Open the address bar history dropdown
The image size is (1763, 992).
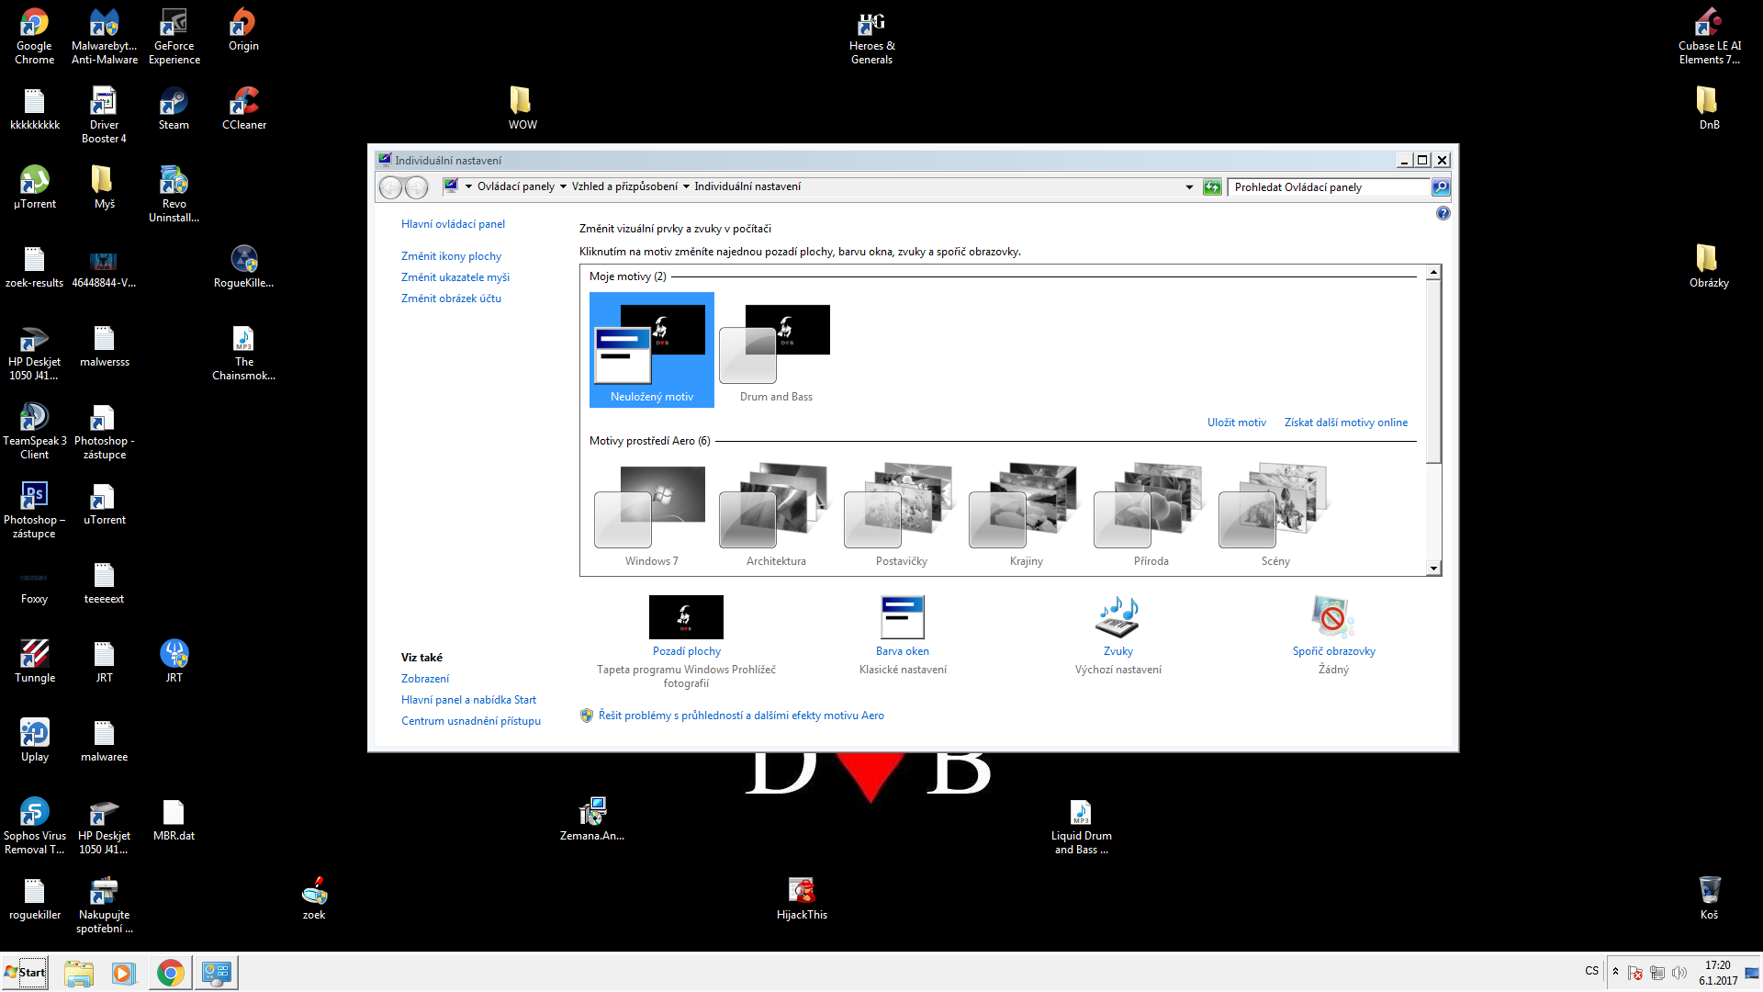(x=1189, y=187)
